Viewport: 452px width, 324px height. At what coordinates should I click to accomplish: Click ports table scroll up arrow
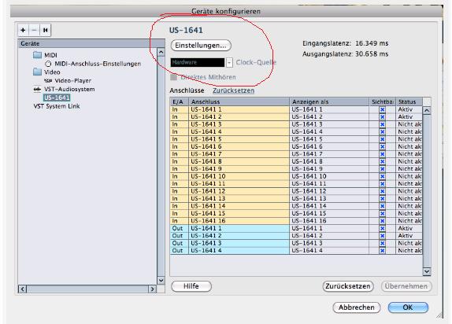point(427,110)
